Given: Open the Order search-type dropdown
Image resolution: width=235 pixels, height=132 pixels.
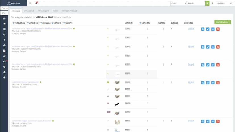Looking at the screenshot, I should [x=178, y=3].
